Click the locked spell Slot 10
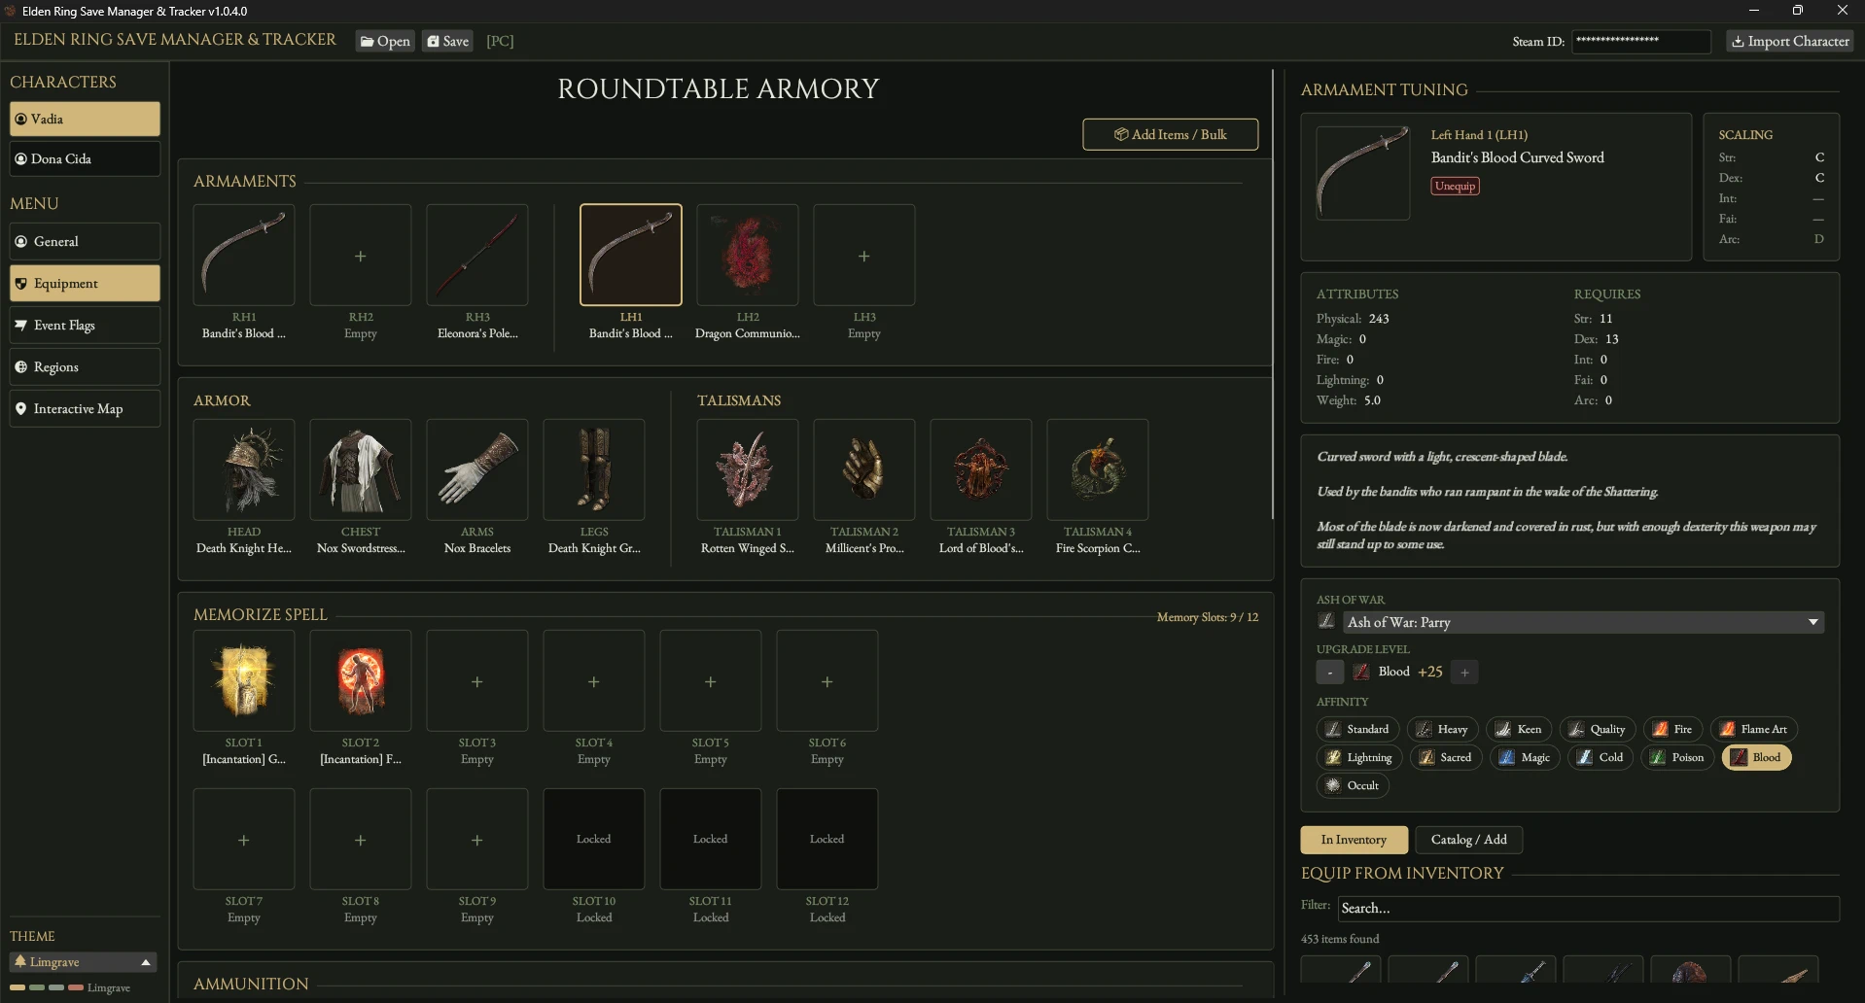Image resolution: width=1865 pixels, height=1003 pixels. click(594, 839)
